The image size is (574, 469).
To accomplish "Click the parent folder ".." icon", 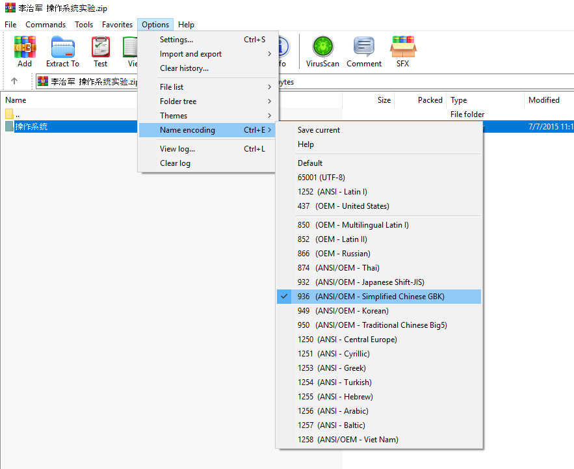I will click(x=9, y=114).
